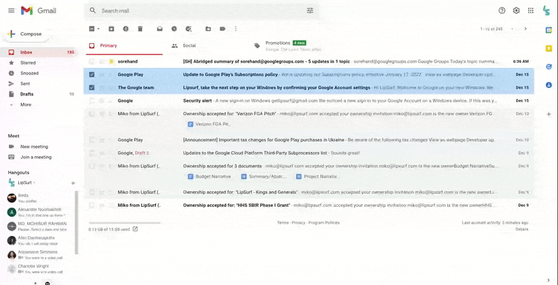Open the main menu hamburger icon
The width and height of the screenshot is (558, 285).
[11, 10]
